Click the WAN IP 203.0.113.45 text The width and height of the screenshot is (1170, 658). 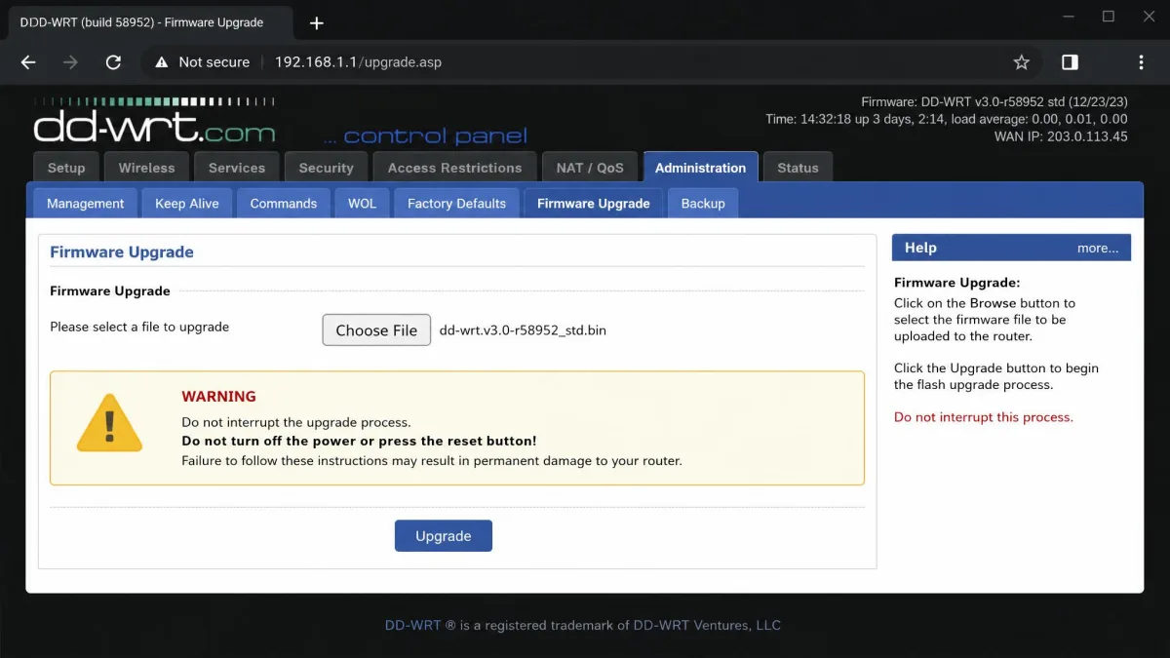[1061, 136]
